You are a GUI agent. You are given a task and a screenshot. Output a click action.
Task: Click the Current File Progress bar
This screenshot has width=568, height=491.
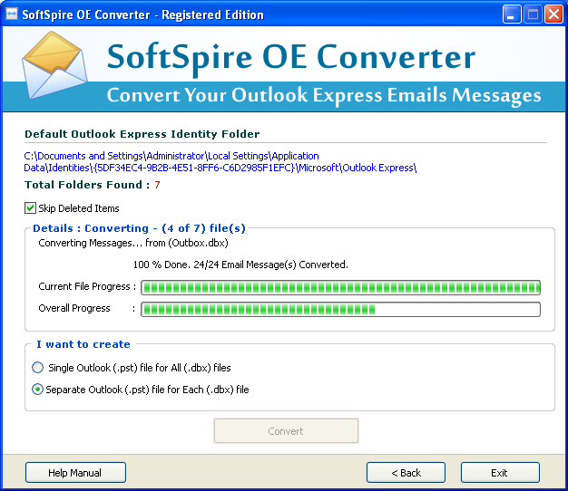click(340, 287)
